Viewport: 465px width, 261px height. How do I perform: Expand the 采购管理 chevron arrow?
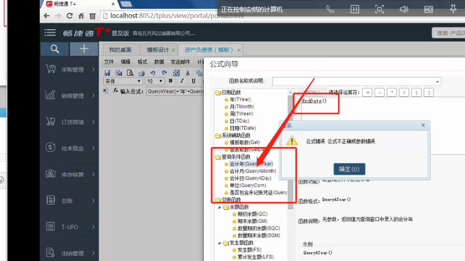coord(93,69)
